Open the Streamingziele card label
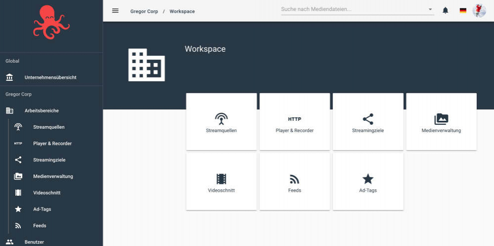Viewport: 494px width, 246px height. tap(368, 131)
